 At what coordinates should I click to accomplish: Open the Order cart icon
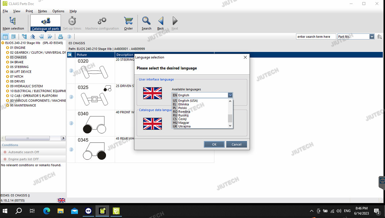click(x=128, y=23)
